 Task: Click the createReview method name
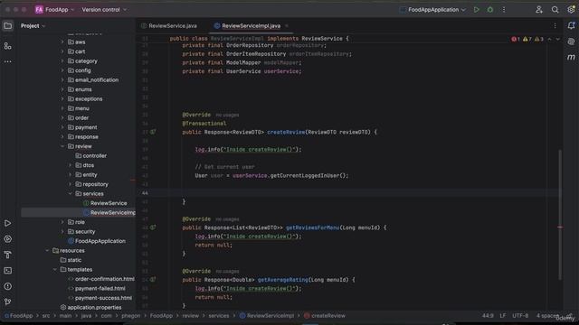(x=286, y=132)
